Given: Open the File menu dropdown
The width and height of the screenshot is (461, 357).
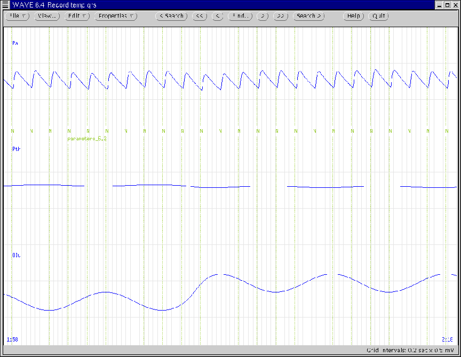Looking at the screenshot, I should click(18, 16).
